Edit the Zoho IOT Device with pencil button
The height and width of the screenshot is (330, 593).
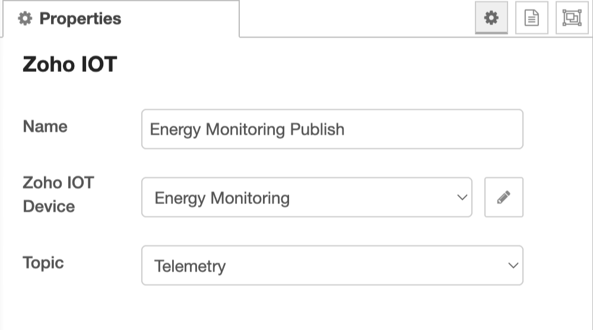pyautogui.click(x=503, y=197)
